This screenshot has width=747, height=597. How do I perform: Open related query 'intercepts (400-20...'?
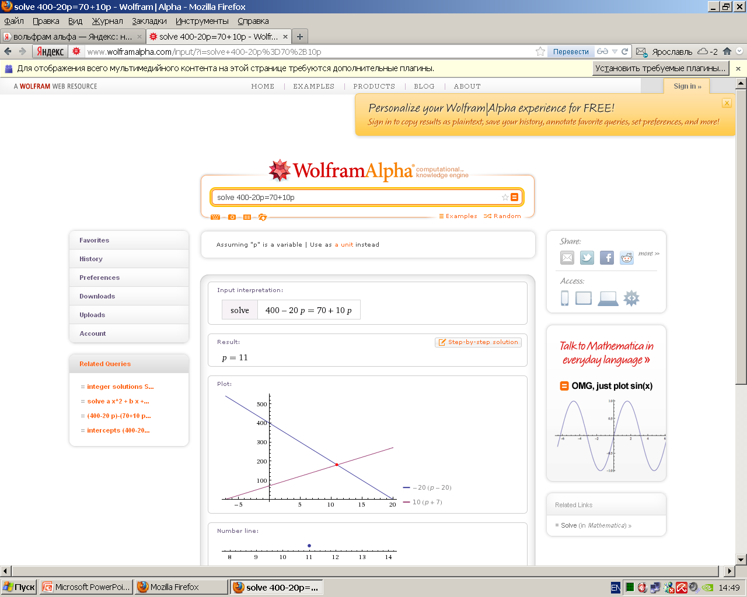point(118,430)
